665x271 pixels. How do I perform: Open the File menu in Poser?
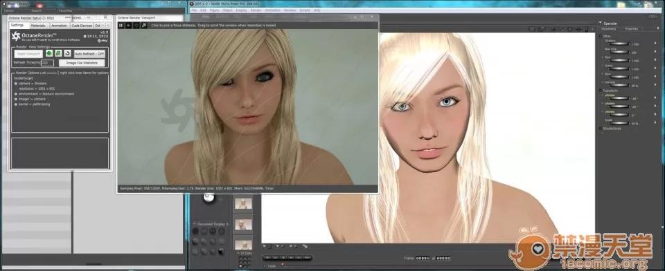pos(194,10)
